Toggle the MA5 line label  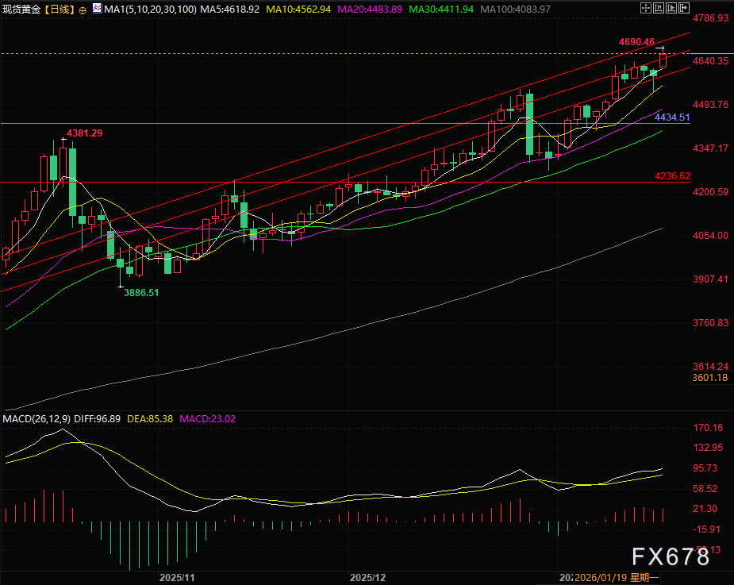228,7
